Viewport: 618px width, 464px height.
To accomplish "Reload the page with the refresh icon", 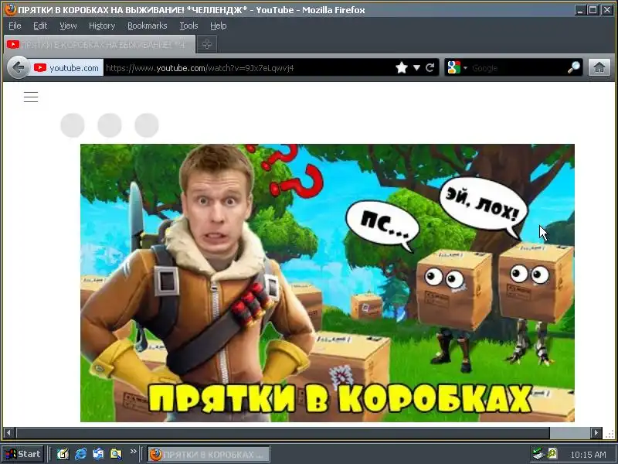I will [430, 68].
